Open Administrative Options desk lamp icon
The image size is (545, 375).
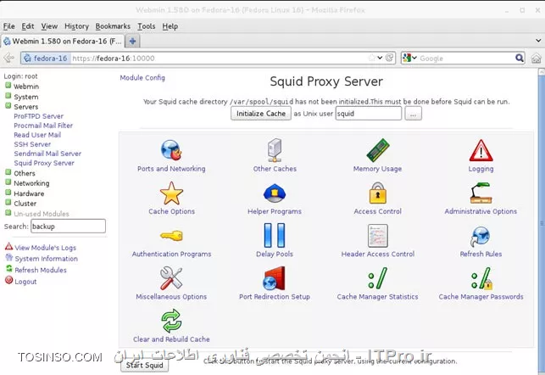pos(481,193)
